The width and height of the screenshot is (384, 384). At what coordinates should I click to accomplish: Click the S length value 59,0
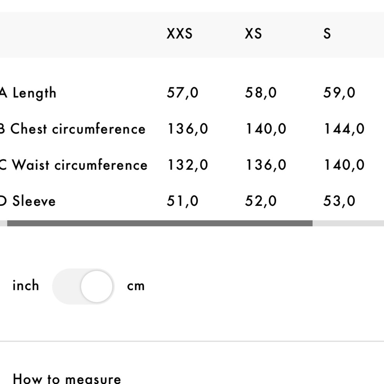pos(339,93)
